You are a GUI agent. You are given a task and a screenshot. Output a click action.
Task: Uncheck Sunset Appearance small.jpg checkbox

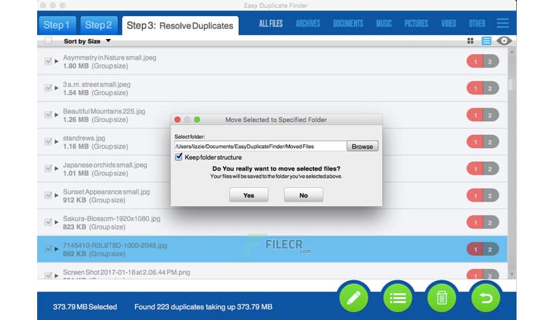(x=48, y=195)
